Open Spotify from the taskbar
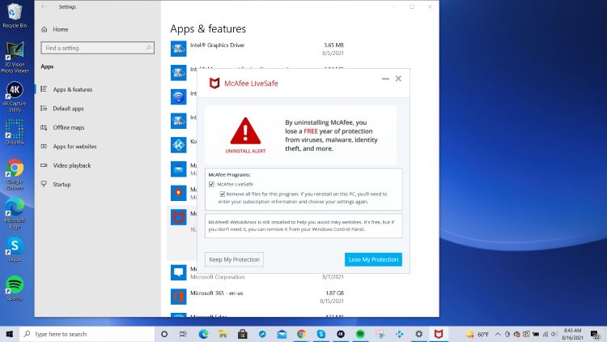The height and width of the screenshot is (342, 607). point(360,334)
